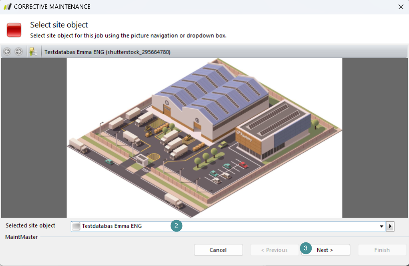Screen dimensions: 409x266
Task: Click the toolbar title mentioning shutterstock_295664780
Action: tap(107, 52)
